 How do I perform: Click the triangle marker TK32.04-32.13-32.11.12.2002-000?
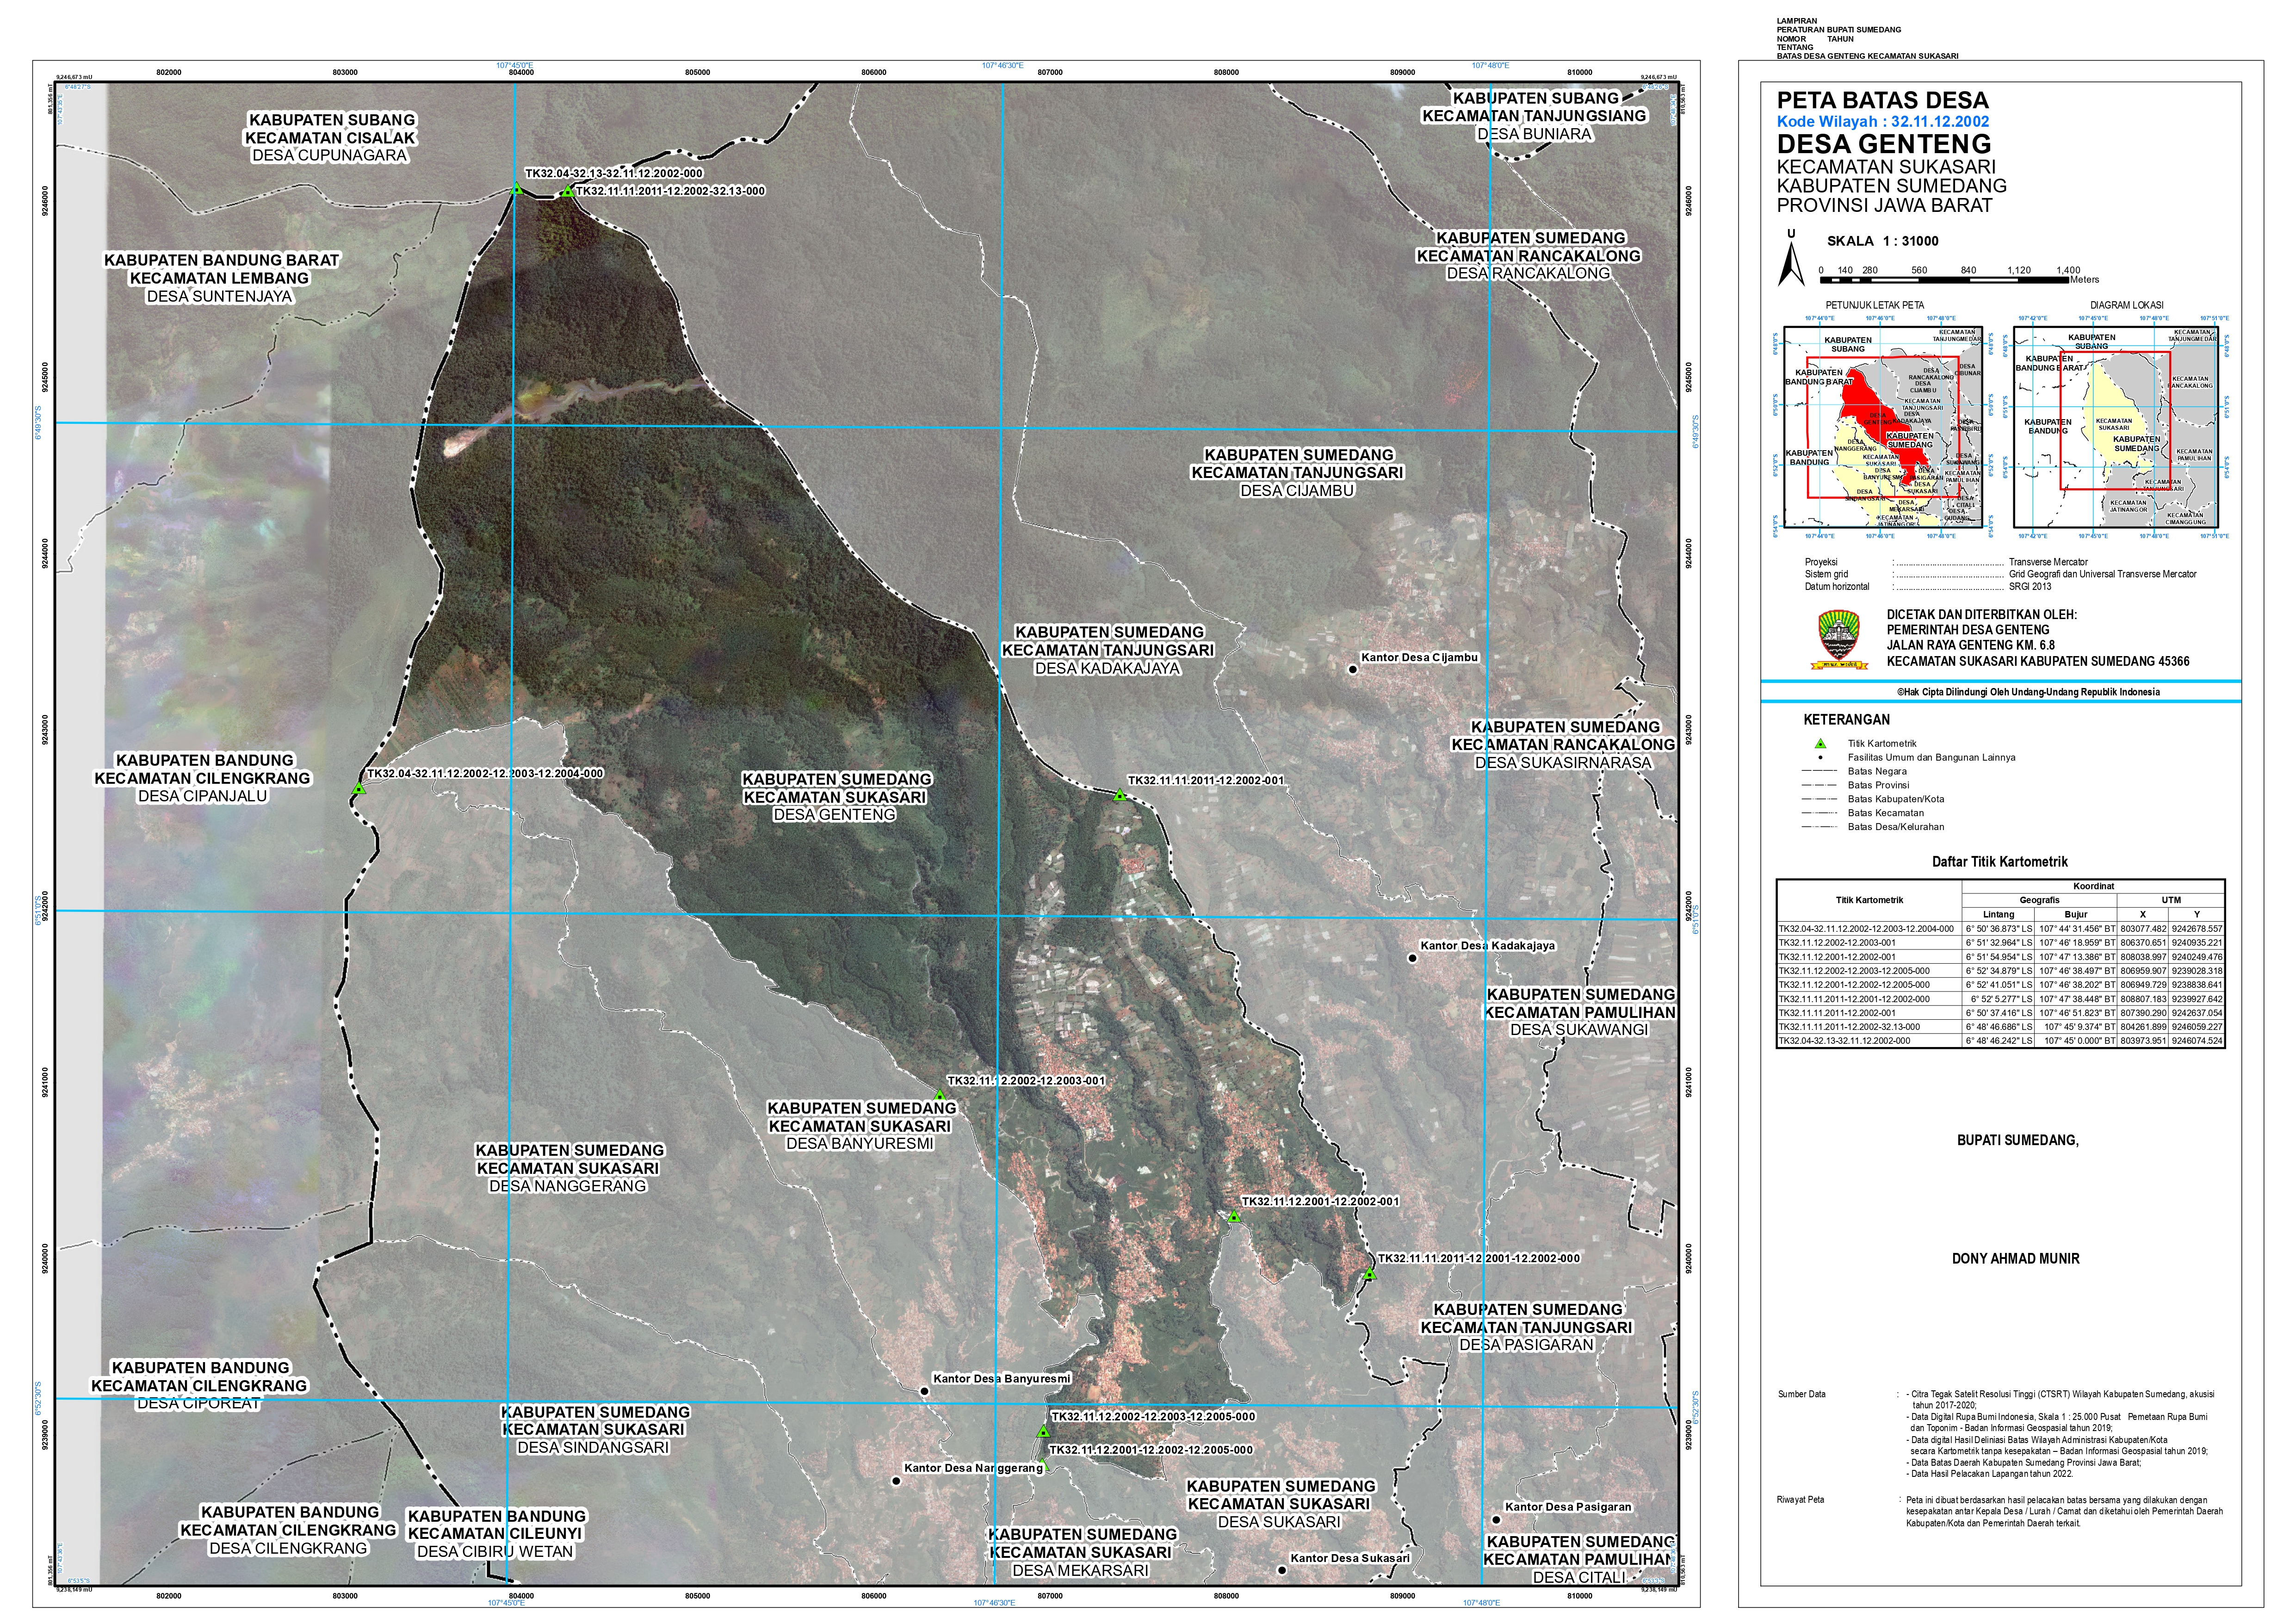pyautogui.click(x=517, y=188)
